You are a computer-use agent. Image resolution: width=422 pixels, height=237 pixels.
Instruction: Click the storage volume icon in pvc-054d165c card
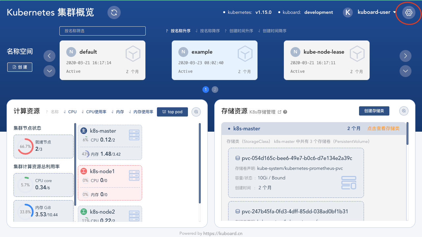(x=349, y=183)
